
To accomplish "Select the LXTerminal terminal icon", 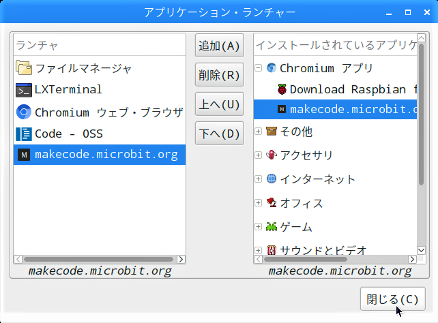I will pyautogui.click(x=24, y=90).
